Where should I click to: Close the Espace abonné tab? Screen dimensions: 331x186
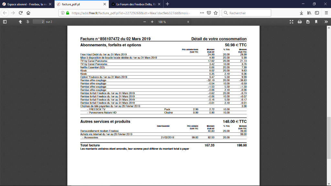coord(50,4)
